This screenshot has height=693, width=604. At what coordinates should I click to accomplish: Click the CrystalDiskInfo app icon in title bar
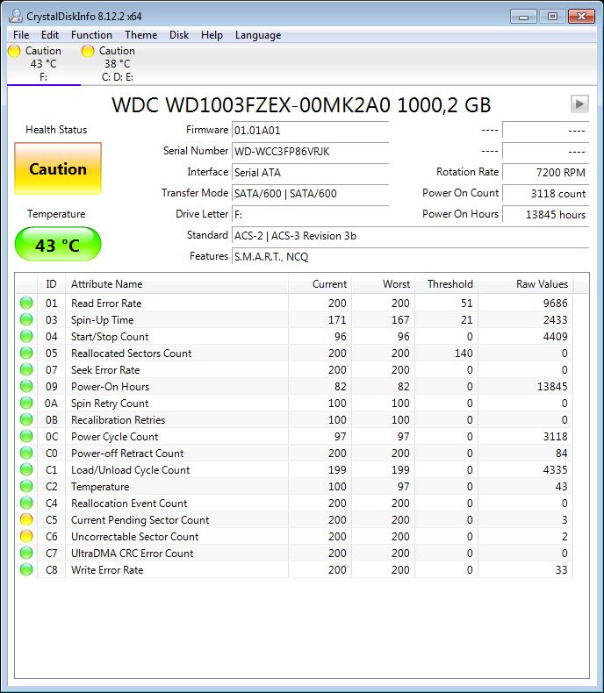coord(15,16)
